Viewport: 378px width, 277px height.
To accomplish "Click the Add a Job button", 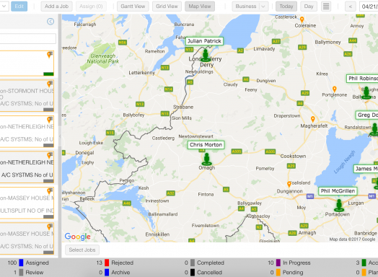I will (x=57, y=6).
